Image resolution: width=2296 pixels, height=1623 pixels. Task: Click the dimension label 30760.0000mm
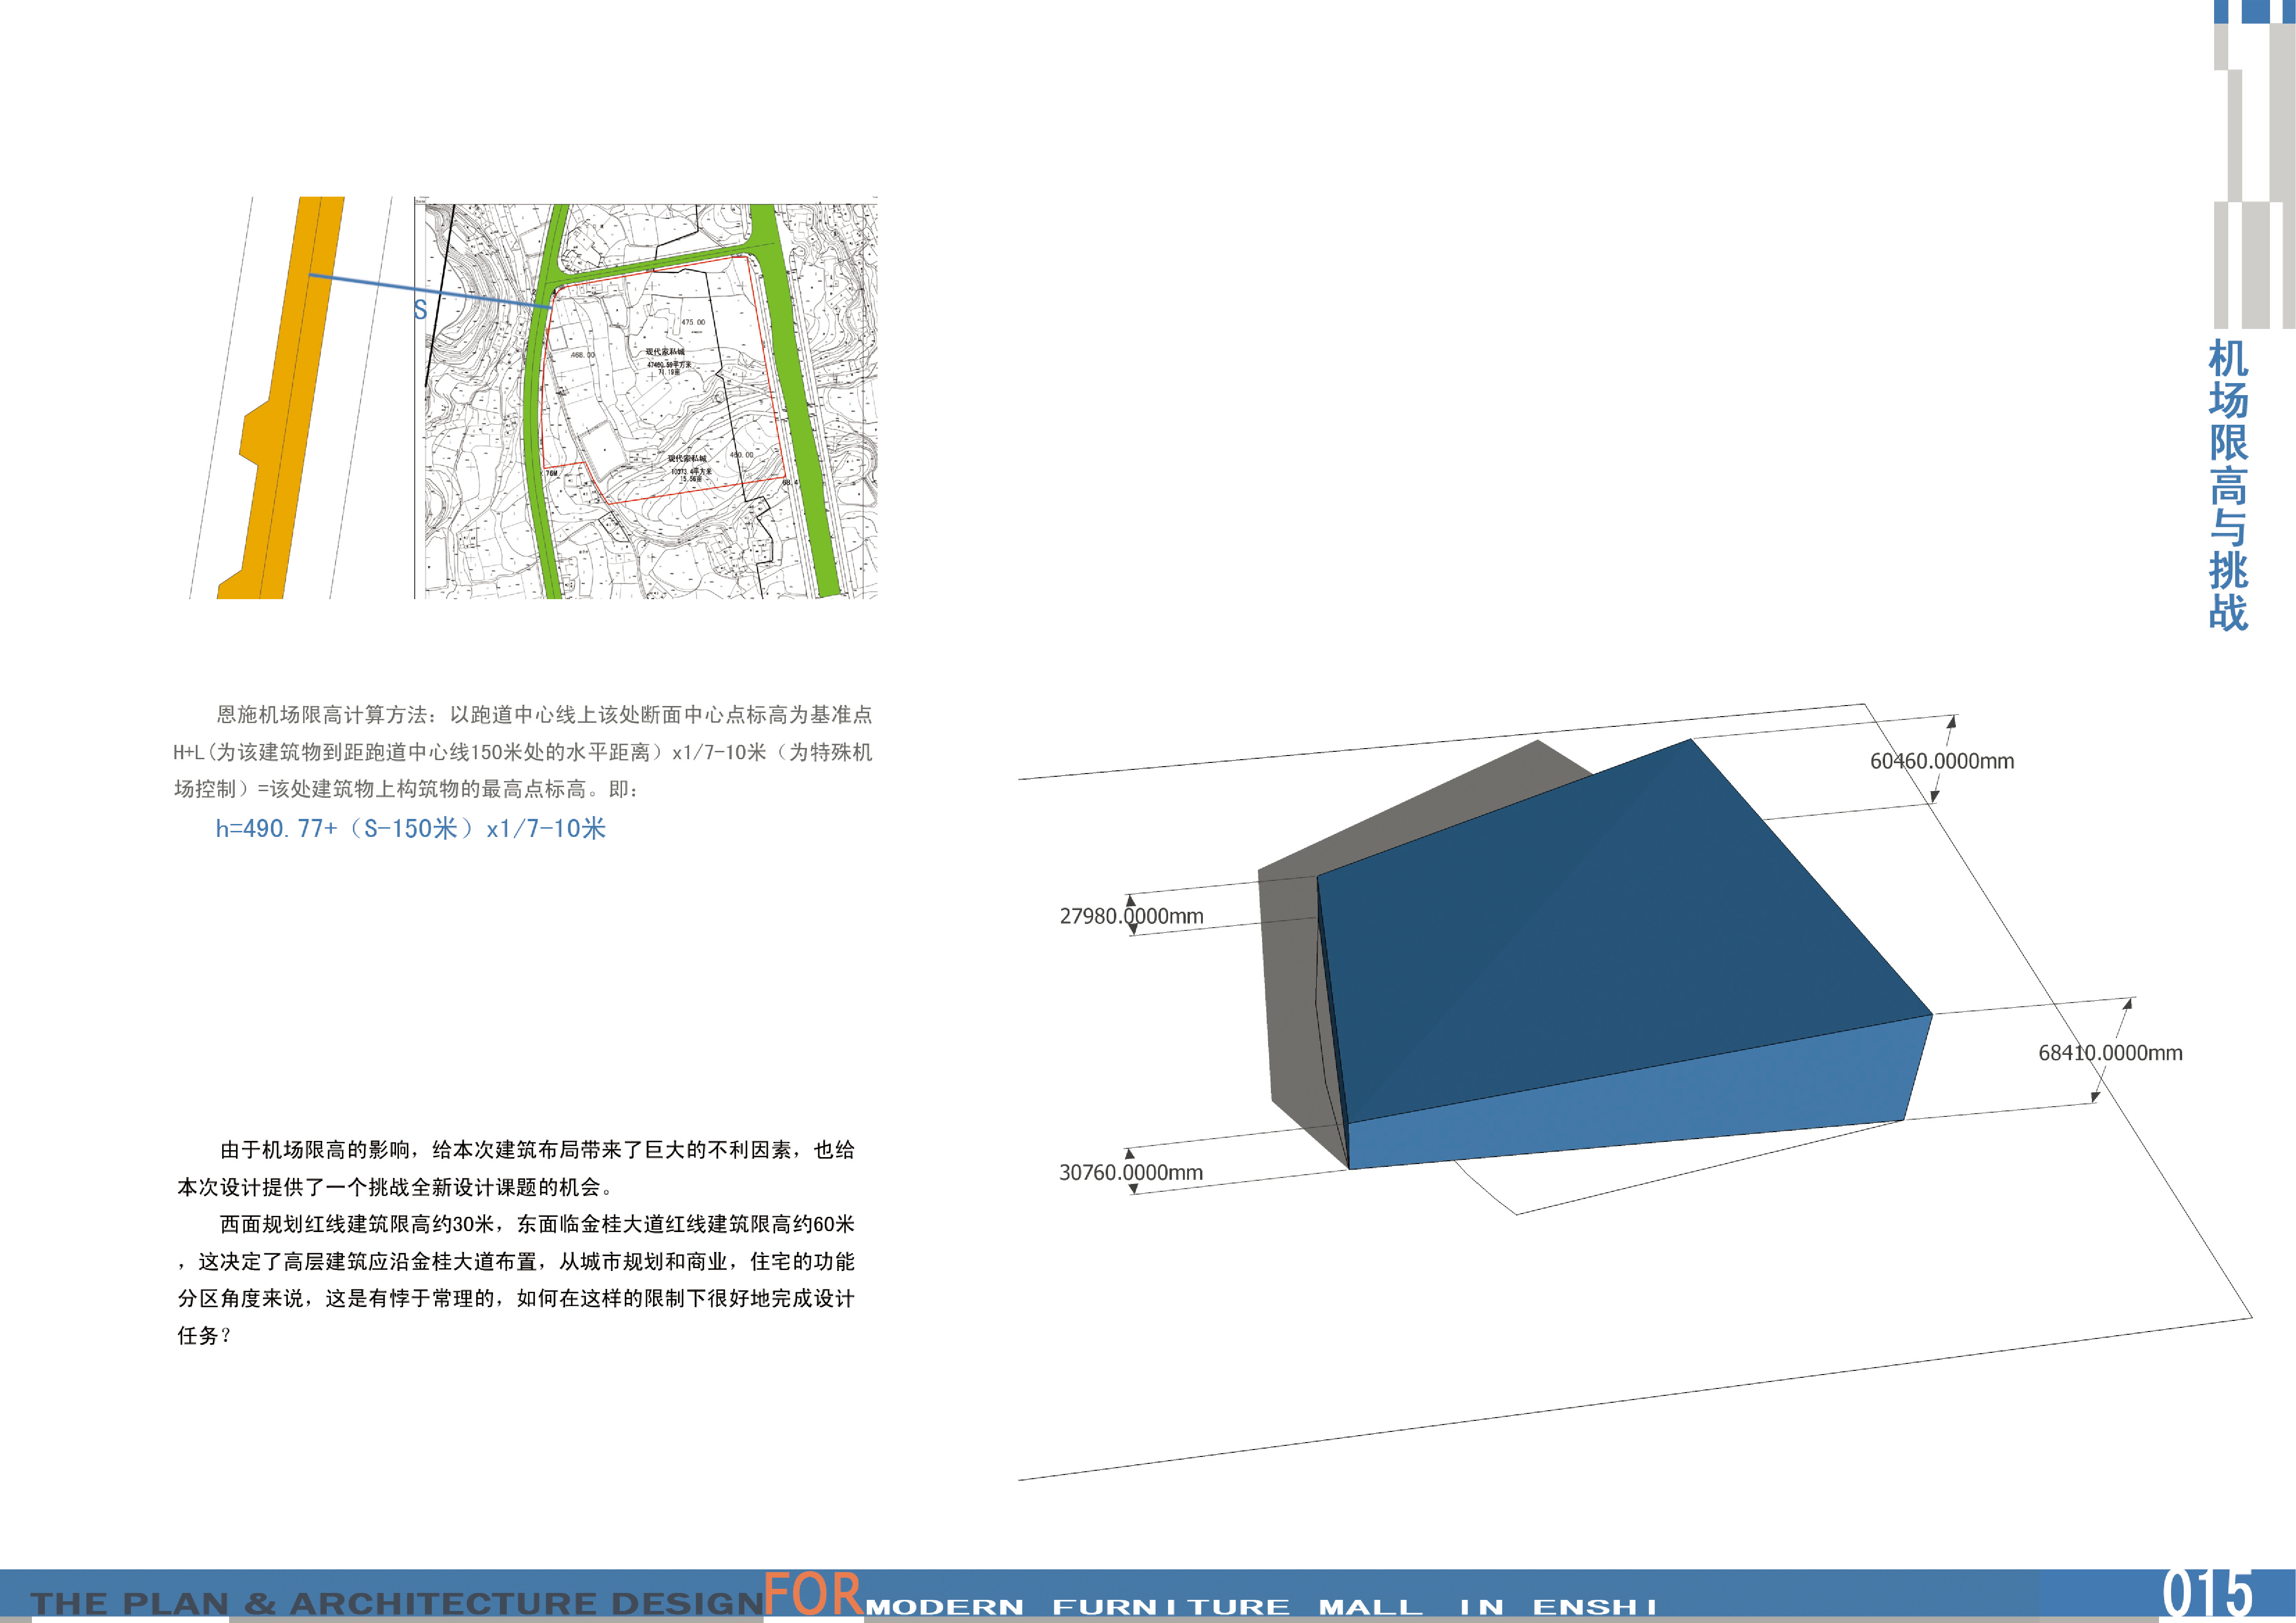[x=1131, y=1173]
